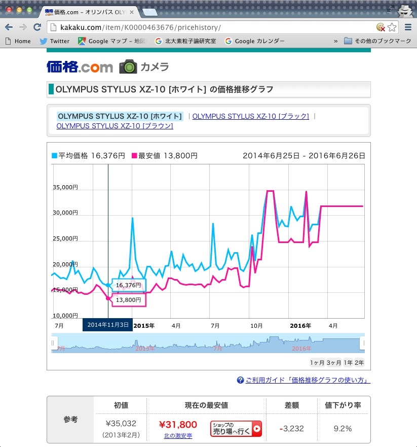Click the 現在の最安値 column header
This screenshot has height=447, width=417.
pos(206,405)
